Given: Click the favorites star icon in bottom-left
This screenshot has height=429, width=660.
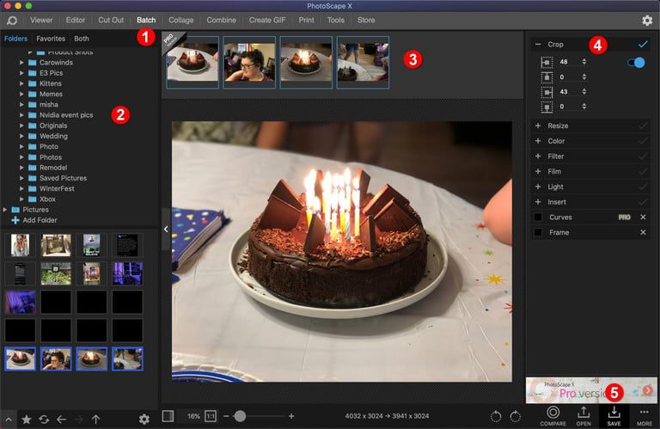Looking at the screenshot, I should pos(27,420).
